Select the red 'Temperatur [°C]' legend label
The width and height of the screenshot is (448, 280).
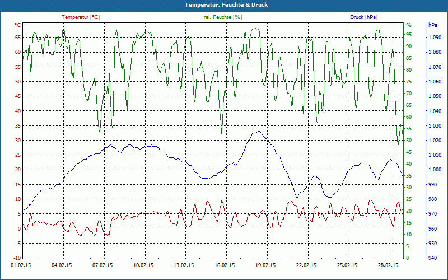pos(81,17)
